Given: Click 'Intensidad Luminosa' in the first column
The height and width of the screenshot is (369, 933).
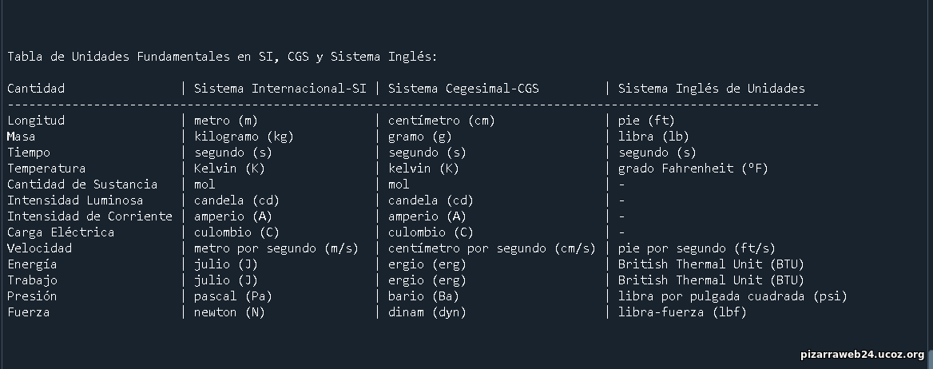Looking at the screenshot, I should pyautogui.click(x=75, y=200).
